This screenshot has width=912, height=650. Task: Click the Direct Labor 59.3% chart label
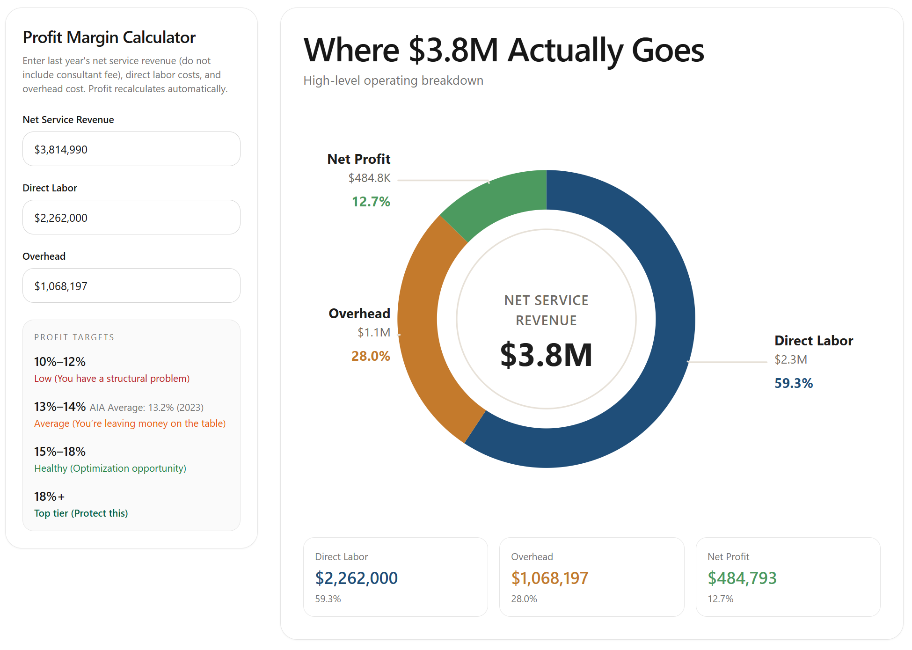(x=794, y=383)
